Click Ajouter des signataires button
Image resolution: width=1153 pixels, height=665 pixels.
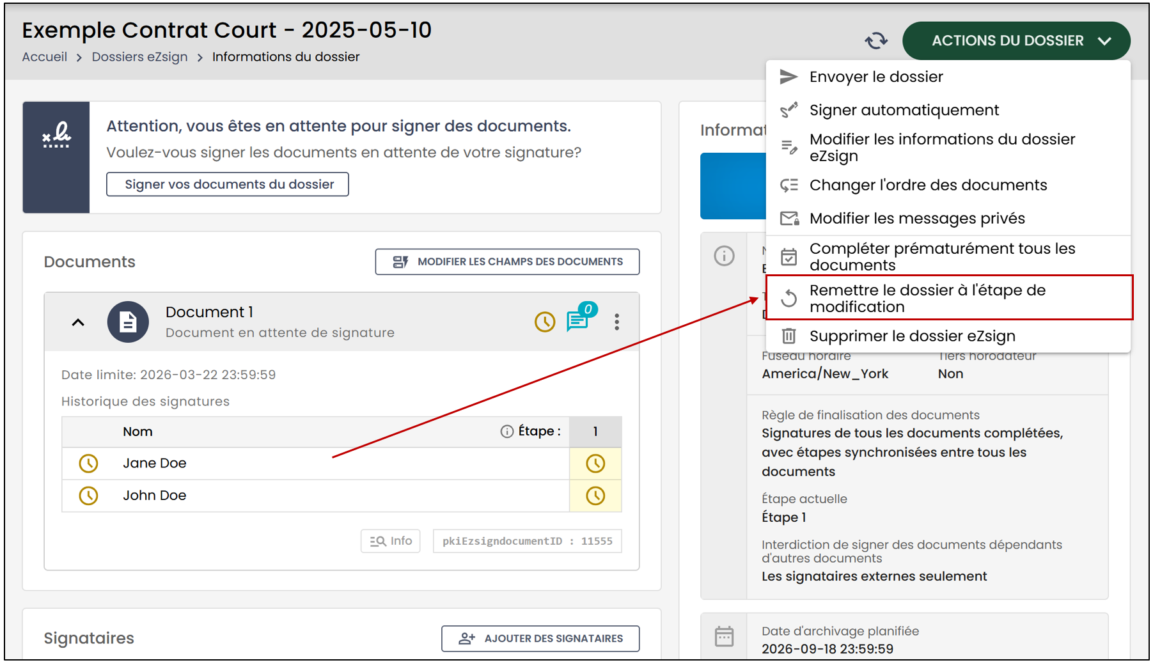[540, 638]
